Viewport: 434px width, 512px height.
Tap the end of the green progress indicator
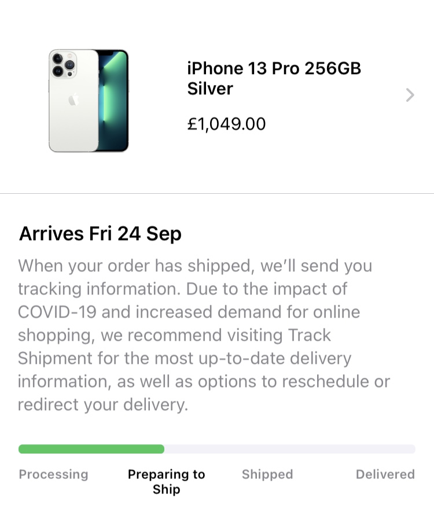161,449
